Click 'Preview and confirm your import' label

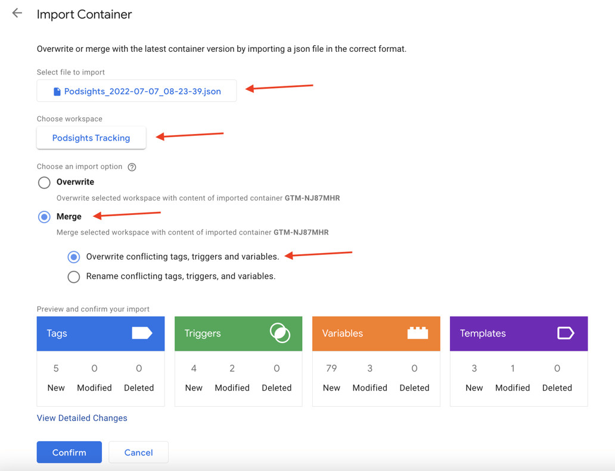93,309
